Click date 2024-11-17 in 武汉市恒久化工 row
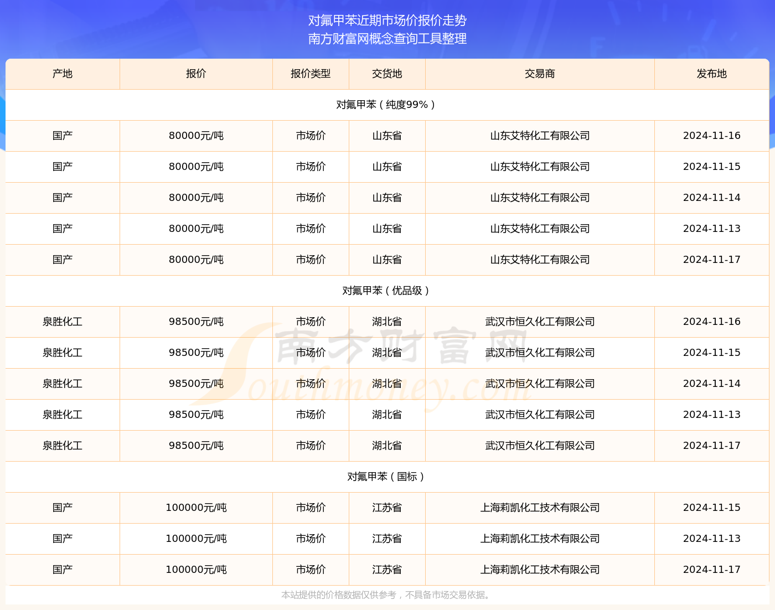This screenshot has width=775, height=610. point(712,446)
